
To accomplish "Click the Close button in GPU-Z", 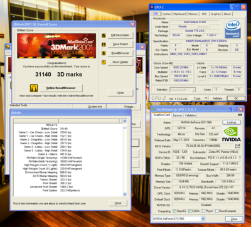I will [234, 219].
